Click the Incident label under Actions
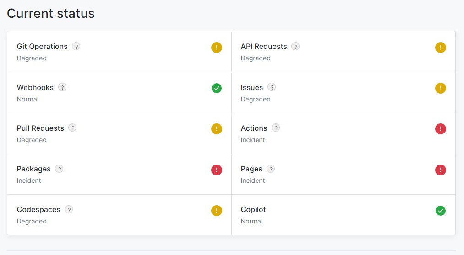Viewport: 464px width, 255px height. pos(253,140)
